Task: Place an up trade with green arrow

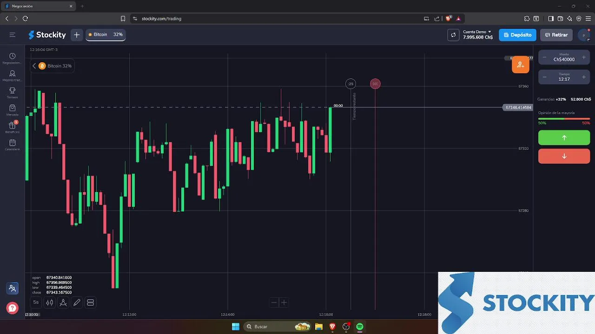Action: coord(564,138)
